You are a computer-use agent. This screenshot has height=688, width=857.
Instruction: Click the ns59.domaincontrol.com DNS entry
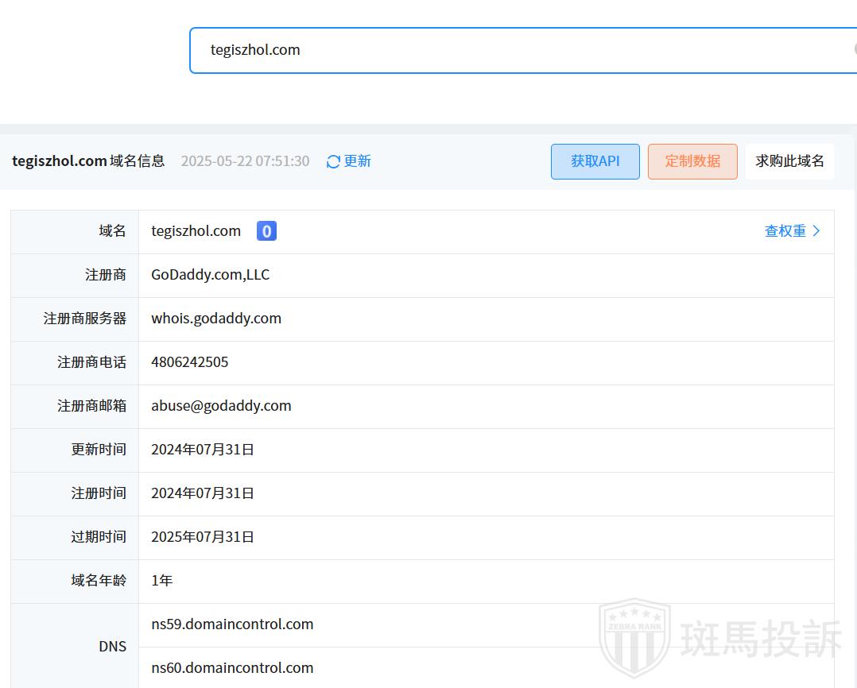click(232, 624)
